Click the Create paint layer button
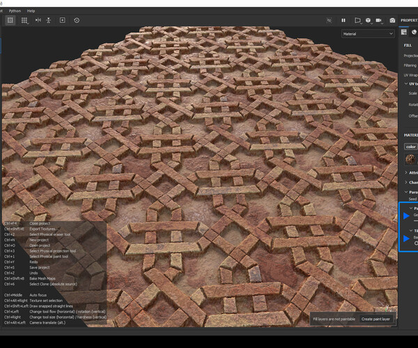The image size is (418, 348). [x=376, y=319]
